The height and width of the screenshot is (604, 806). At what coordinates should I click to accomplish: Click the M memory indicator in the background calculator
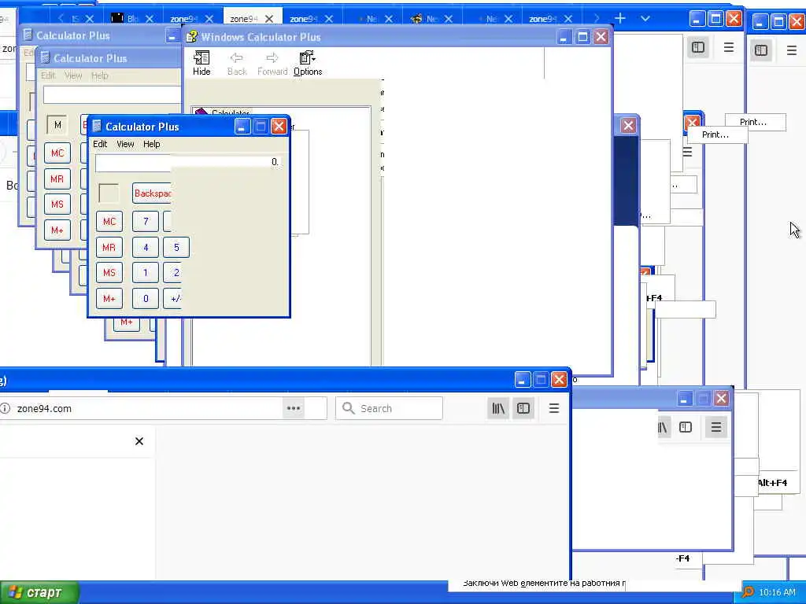[x=57, y=125]
